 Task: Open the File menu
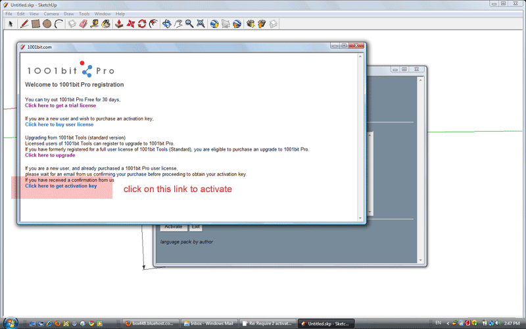coord(9,14)
